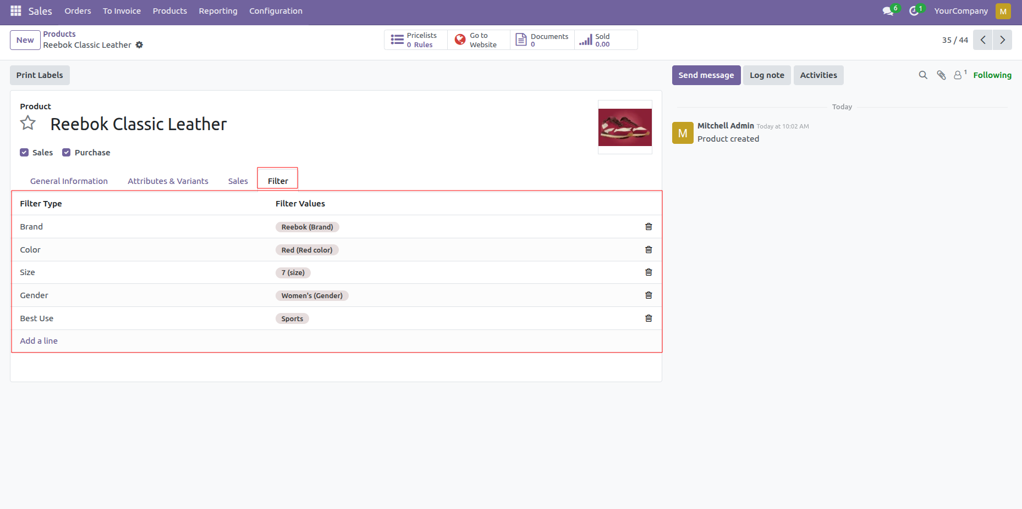1022x509 pixels.
Task: Click the Women's (Gender) filter value tag
Action: pos(312,295)
